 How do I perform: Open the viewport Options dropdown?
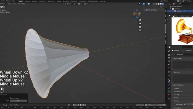click(x=163, y=7)
